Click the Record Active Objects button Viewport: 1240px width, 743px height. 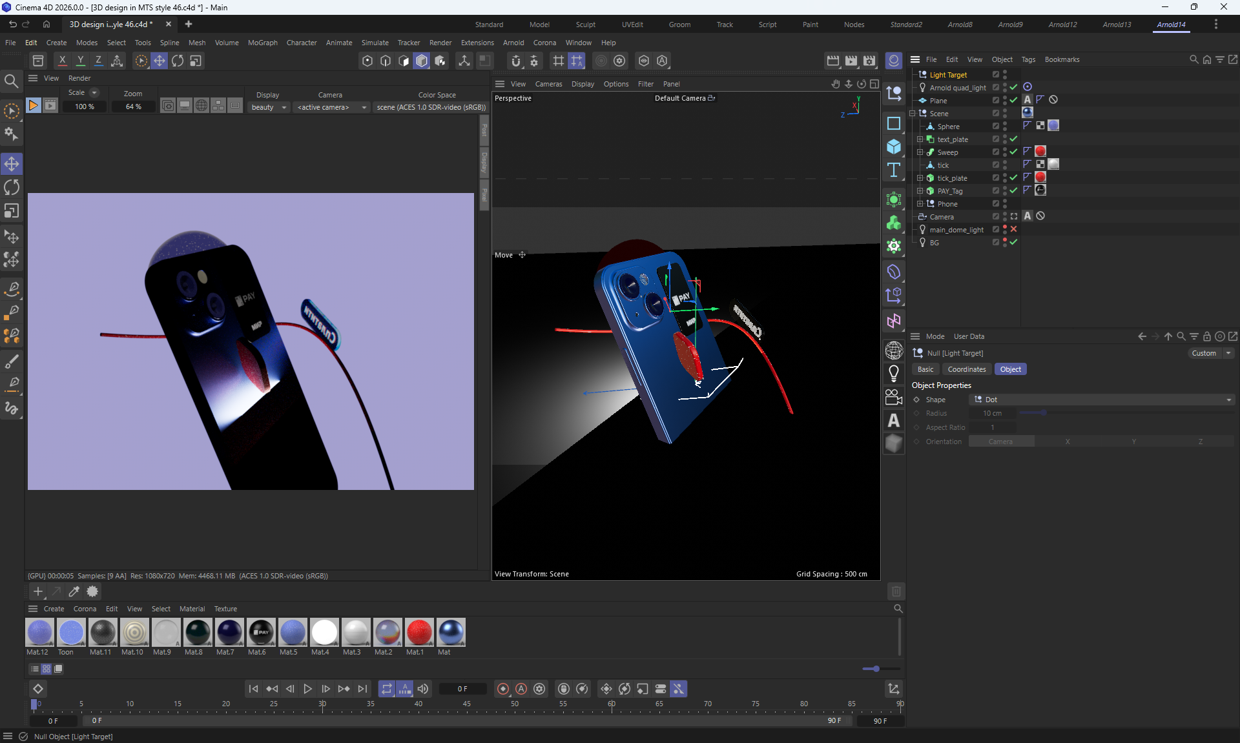click(x=503, y=689)
